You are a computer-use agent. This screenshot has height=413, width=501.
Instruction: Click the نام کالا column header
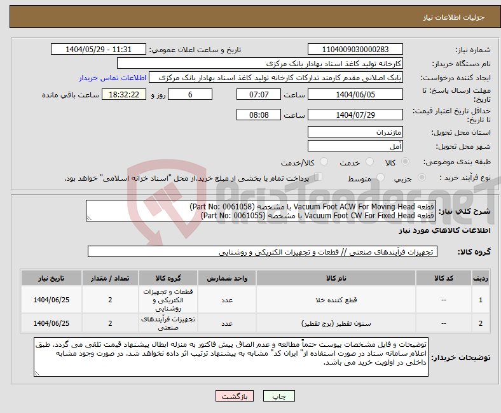(x=334, y=279)
